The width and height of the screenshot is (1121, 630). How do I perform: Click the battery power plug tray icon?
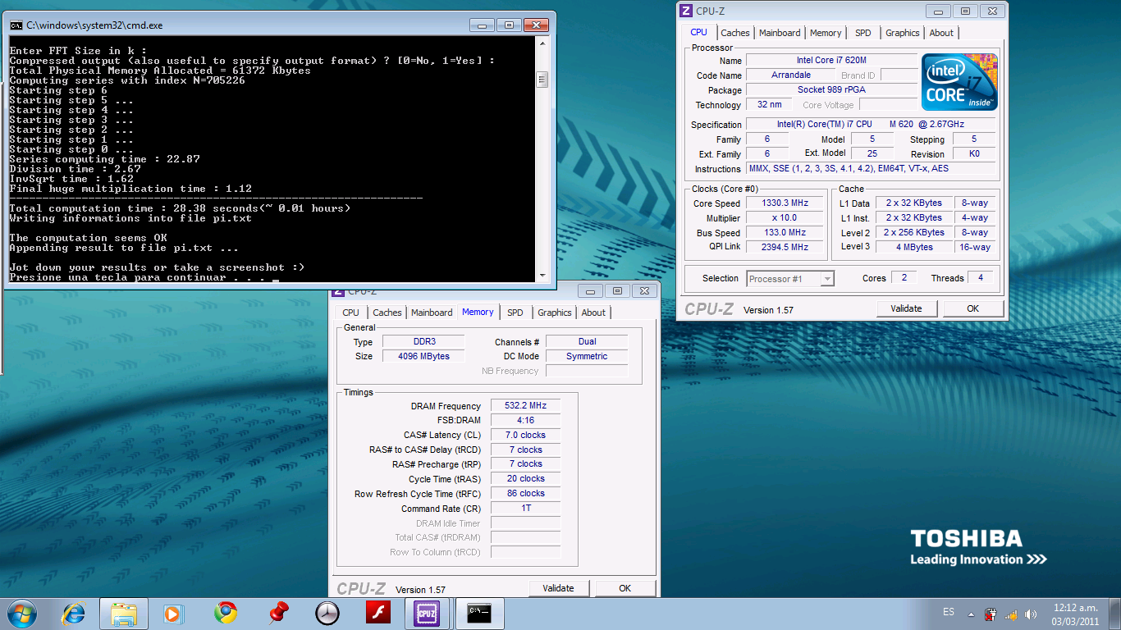coord(991,614)
